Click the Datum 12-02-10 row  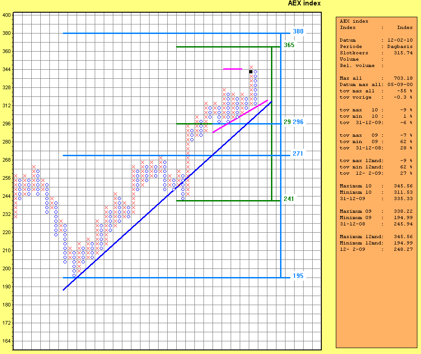pos(376,40)
